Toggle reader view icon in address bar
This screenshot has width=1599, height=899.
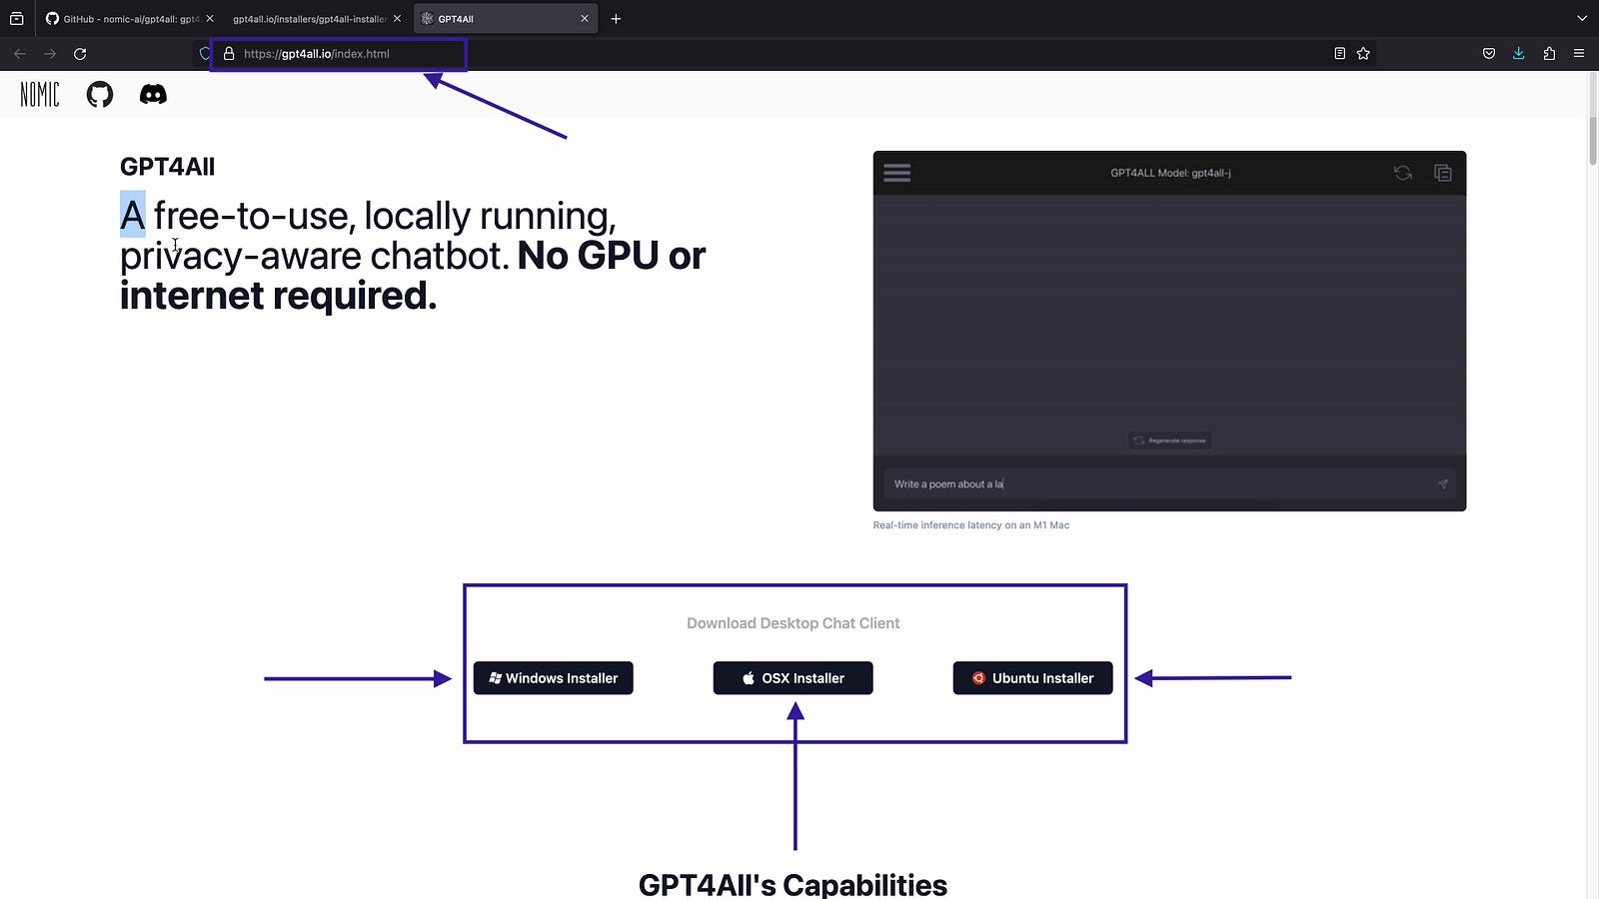[1339, 54]
